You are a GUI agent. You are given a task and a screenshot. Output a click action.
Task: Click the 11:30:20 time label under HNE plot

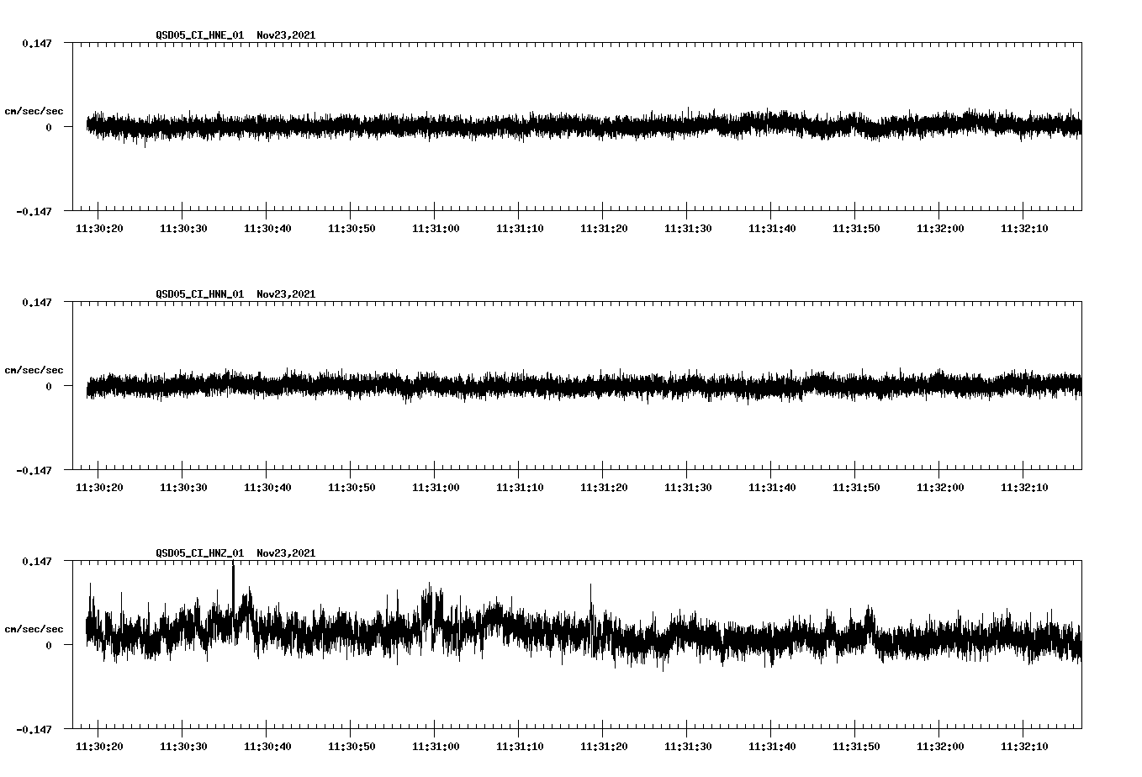[x=99, y=229]
